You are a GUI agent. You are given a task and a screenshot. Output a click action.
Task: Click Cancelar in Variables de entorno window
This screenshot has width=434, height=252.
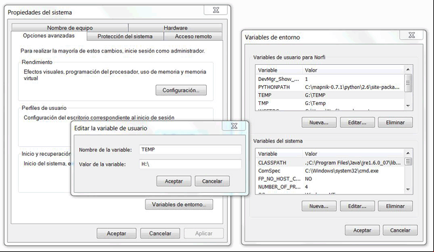pos(400,230)
